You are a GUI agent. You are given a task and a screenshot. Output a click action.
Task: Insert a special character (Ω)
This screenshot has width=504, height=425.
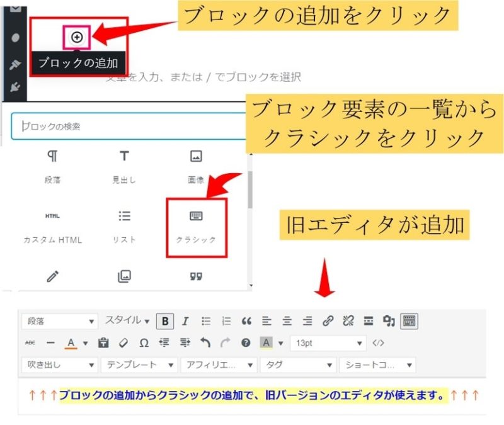click(x=144, y=343)
